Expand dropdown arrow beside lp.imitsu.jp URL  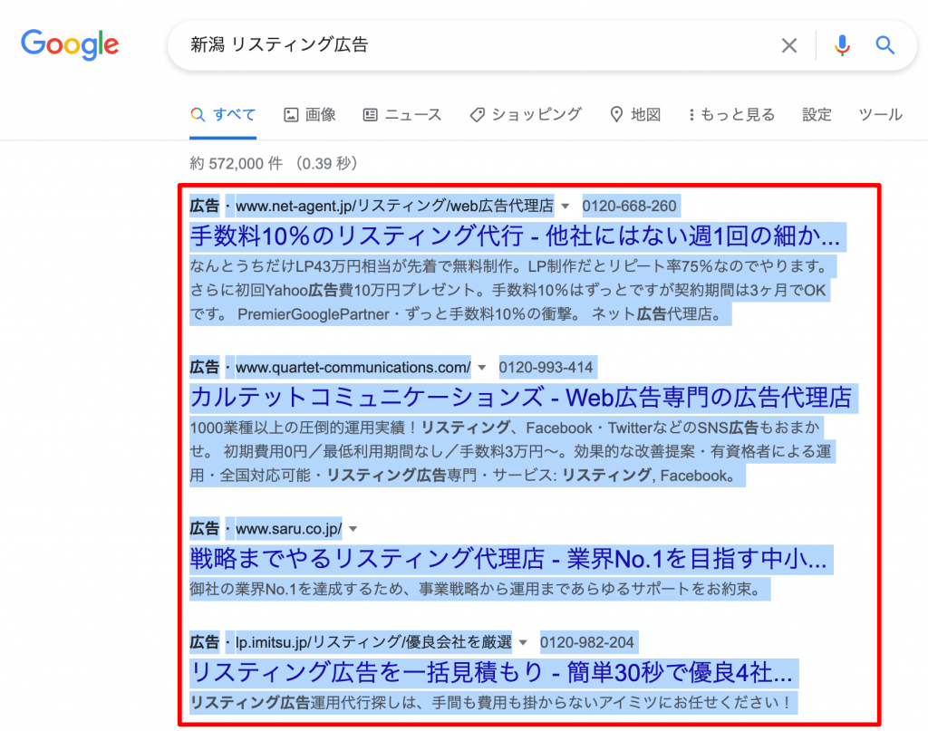point(523,642)
